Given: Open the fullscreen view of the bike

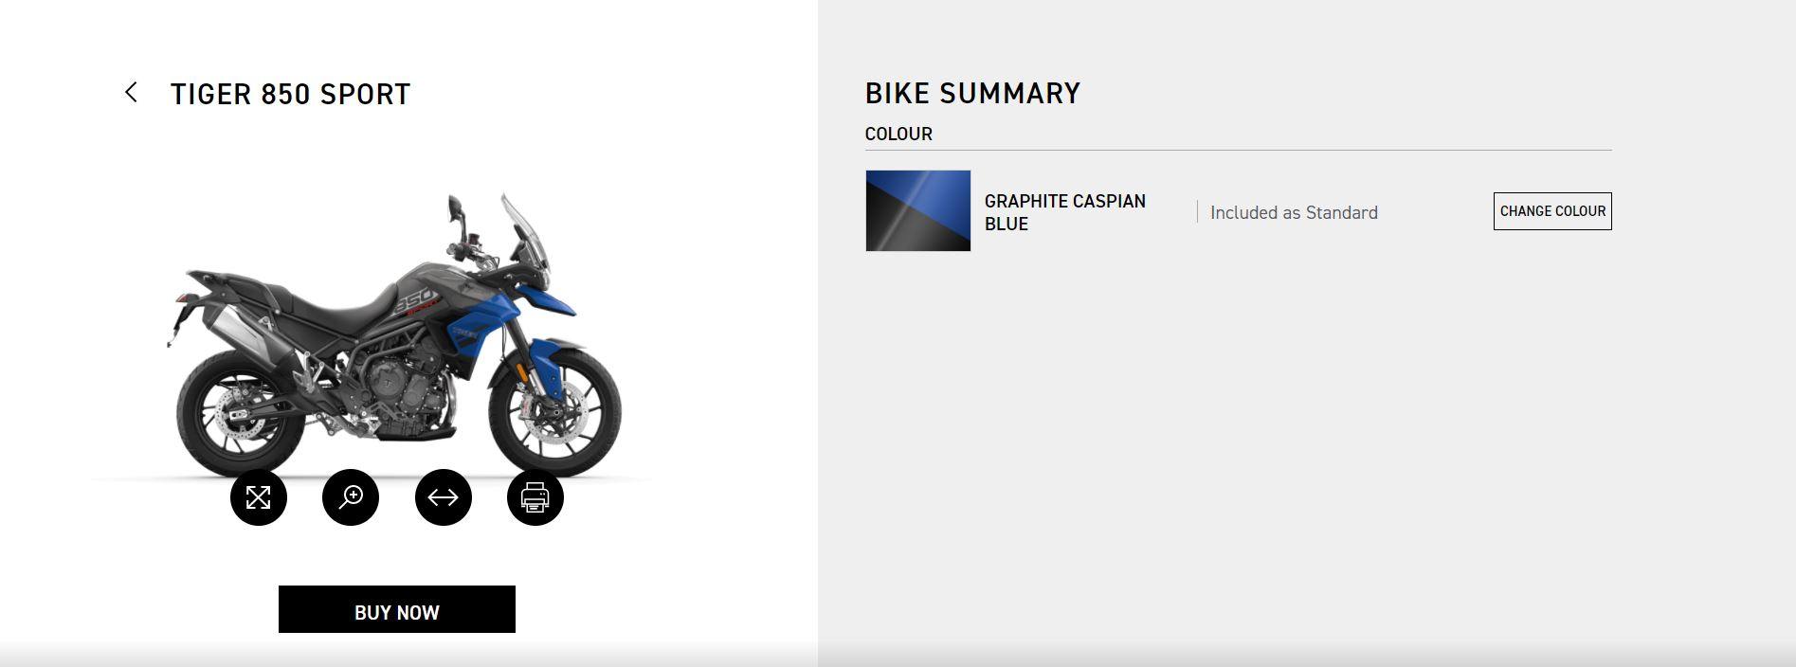Looking at the screenshot, I should point(259,497).
